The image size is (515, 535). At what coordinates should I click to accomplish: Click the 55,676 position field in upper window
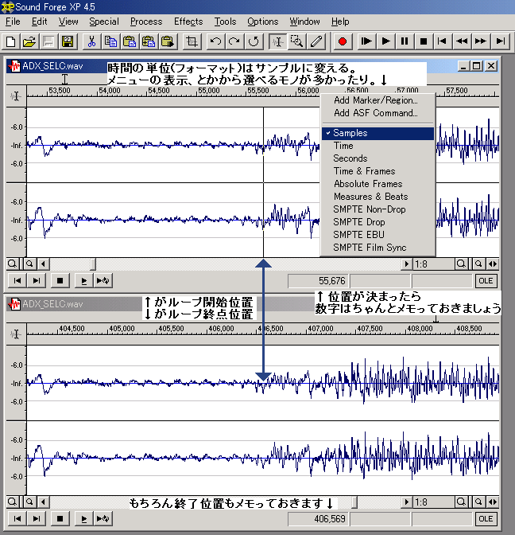(318, 281)
